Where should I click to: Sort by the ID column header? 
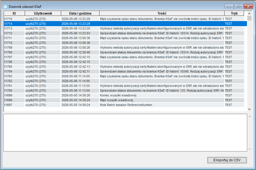coord(14,13)
